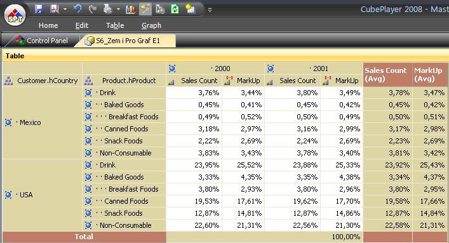
Task: Click the SPT application logo button
Action: pyautogui.click(x=15, y=15)
